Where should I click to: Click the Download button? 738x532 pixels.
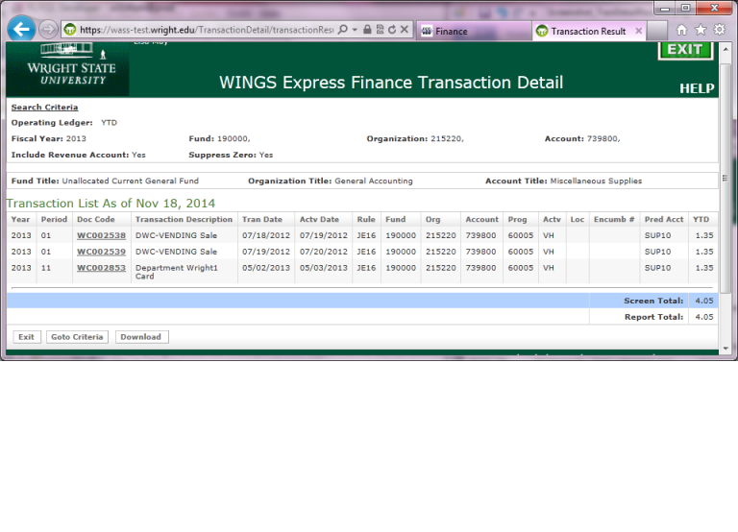click(x=141, y=337)
